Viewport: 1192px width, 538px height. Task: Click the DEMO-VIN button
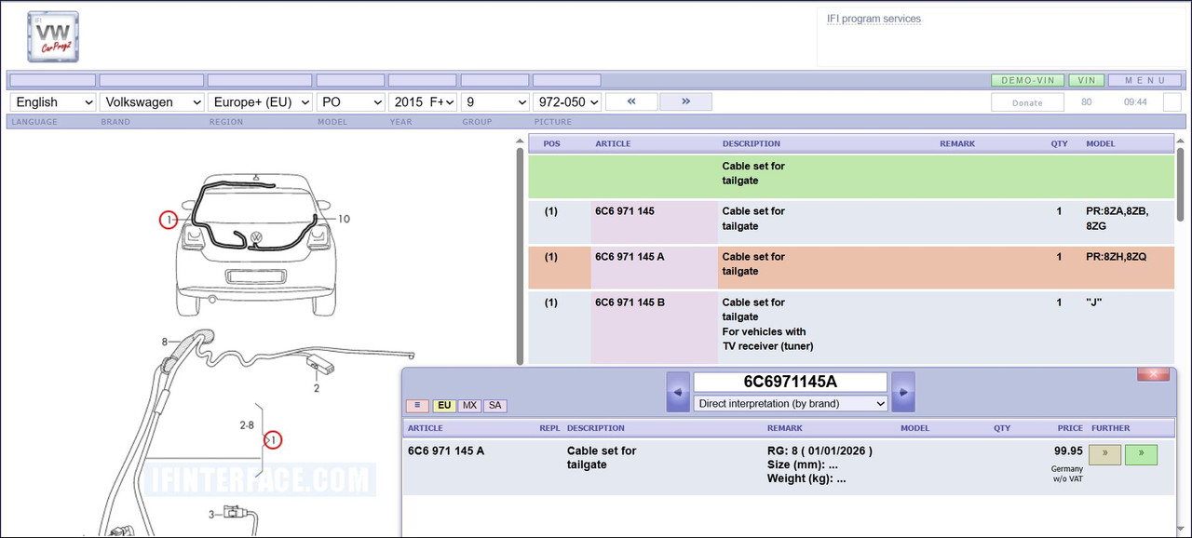tap(1028, 80)
